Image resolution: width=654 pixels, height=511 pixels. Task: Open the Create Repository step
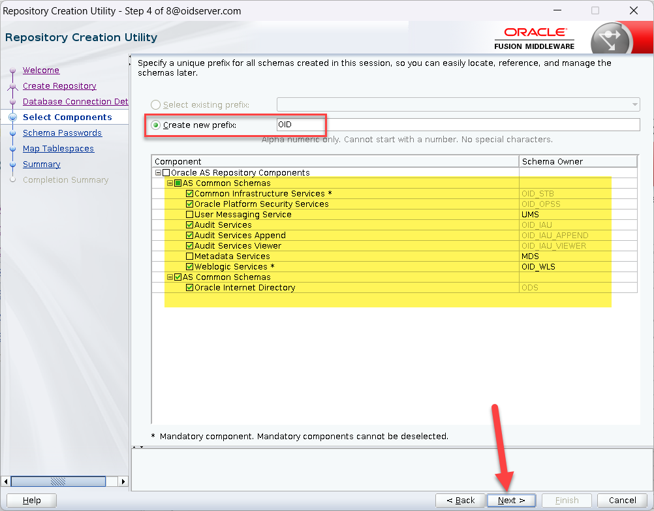tap(59, 86)
